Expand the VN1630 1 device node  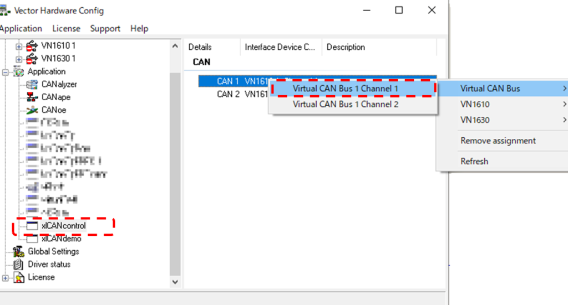pyautogui.click(x=19, y=58)
